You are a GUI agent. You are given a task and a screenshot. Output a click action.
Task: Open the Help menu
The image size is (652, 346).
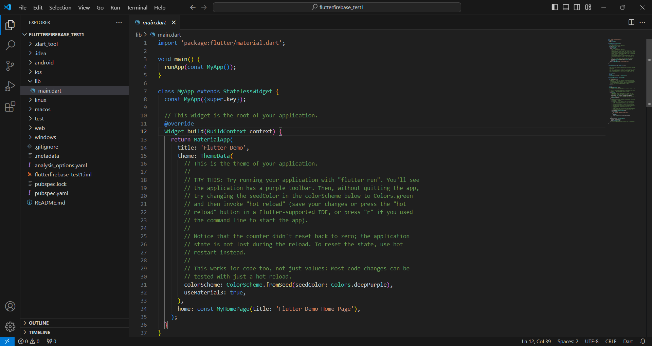[x=160, y=7]
